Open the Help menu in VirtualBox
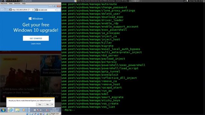This screenshot has height=115, width=205. click(x=24, y=4)
